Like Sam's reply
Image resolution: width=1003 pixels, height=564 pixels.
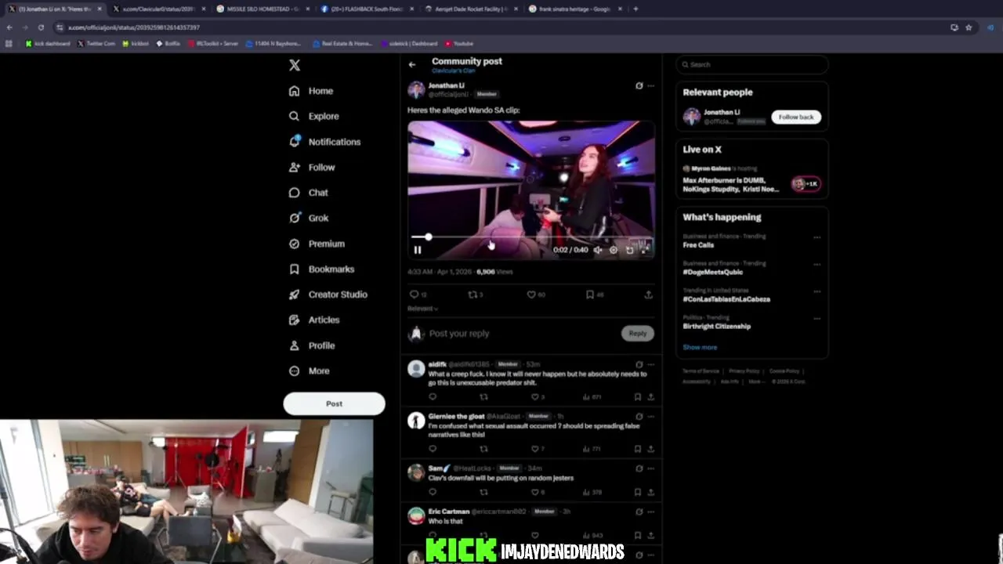coord(534,492)
